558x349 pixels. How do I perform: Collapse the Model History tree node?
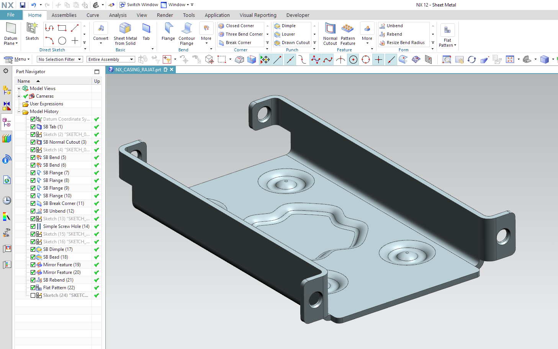19,111
